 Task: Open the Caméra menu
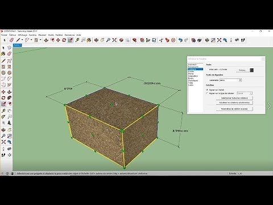click(32, 35)
